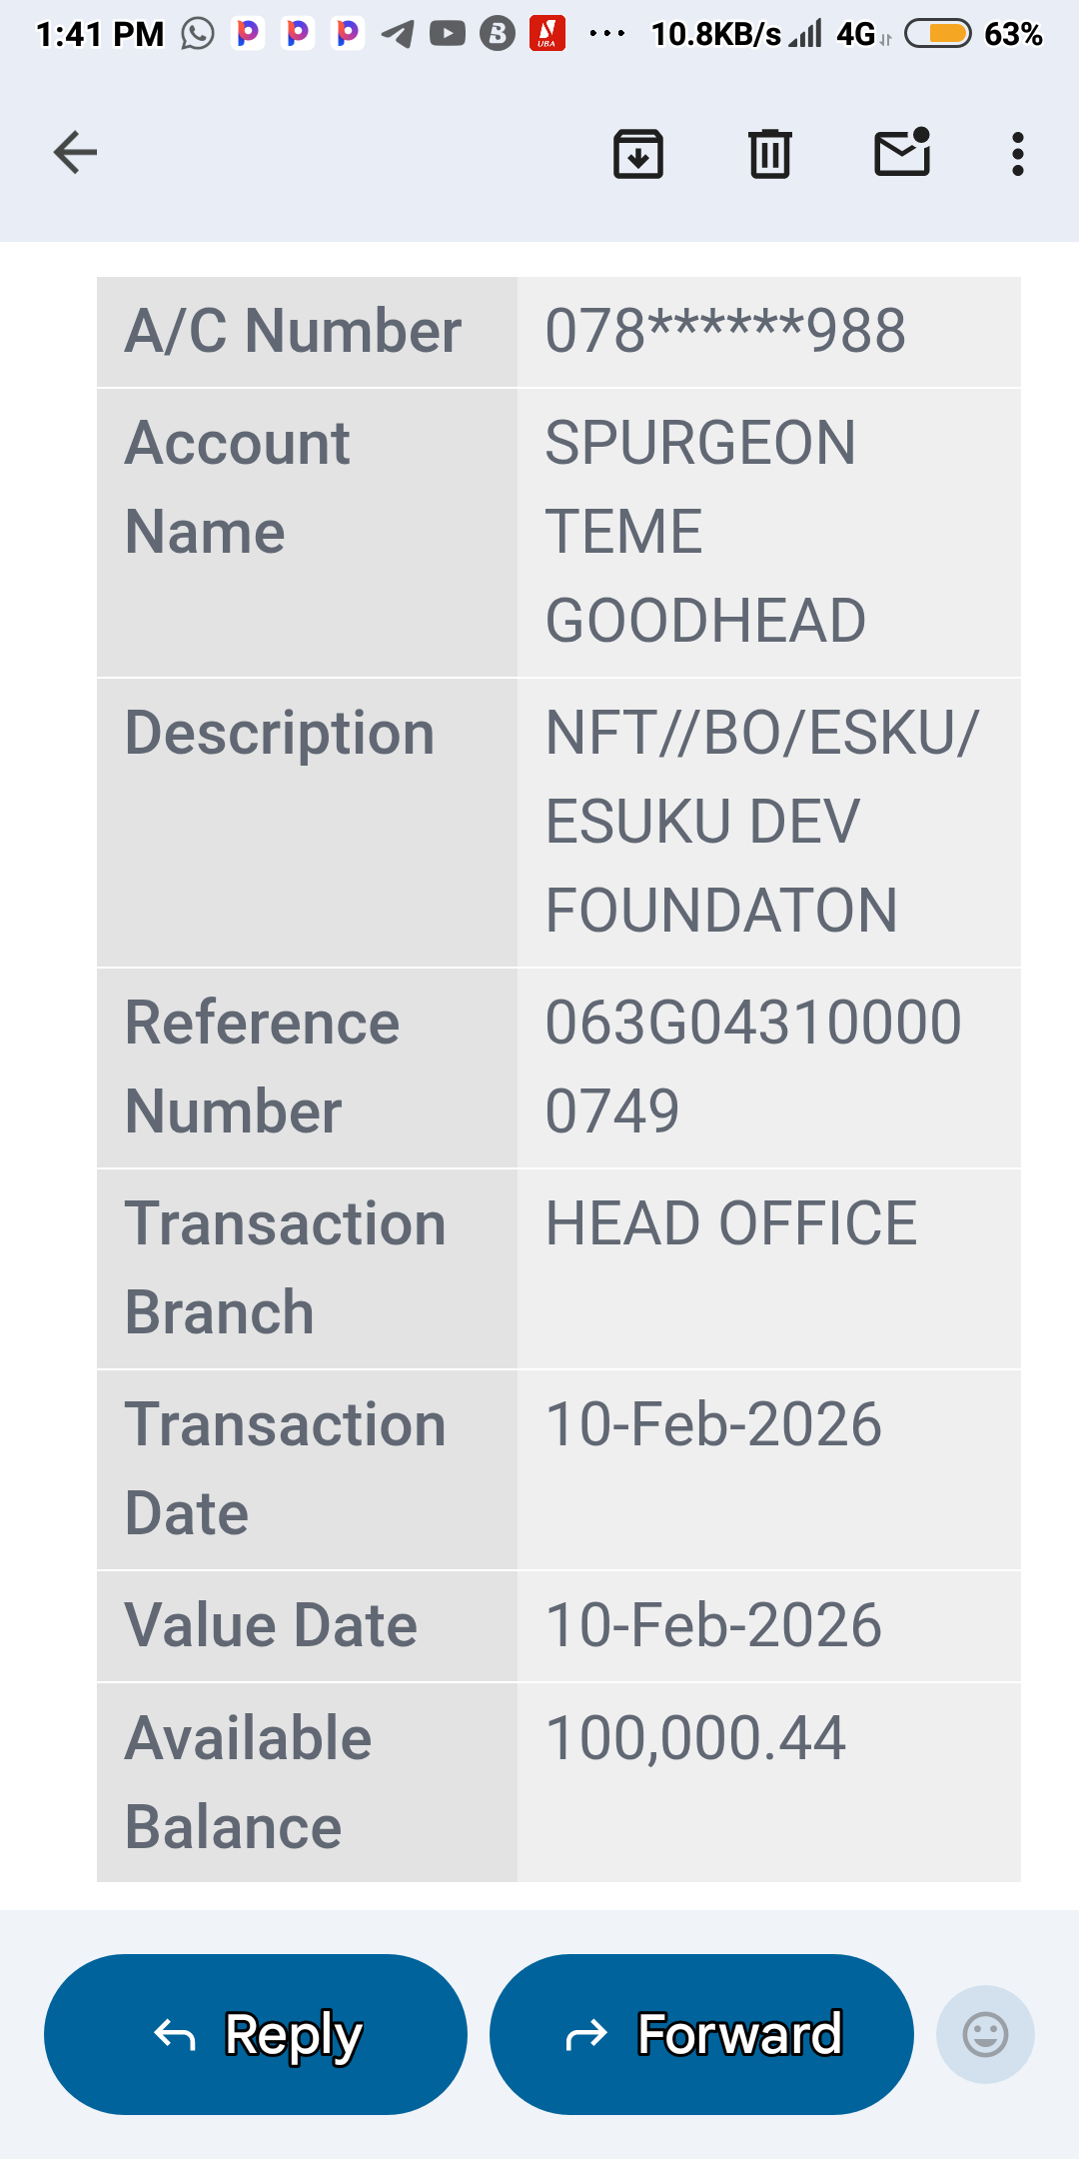Tap the Transaction Branch HEAD OFFICE value
Viewport: 1079px width, 2159px height.
click(x=730, y=1224)
